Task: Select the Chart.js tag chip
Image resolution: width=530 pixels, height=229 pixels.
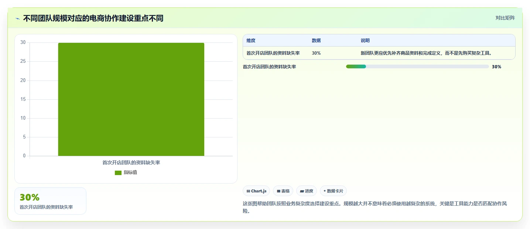Action: click(x=256, y=191)
